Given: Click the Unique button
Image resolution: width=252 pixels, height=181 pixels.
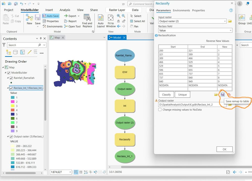Looking at the screenshot, I should coord(182,95).
